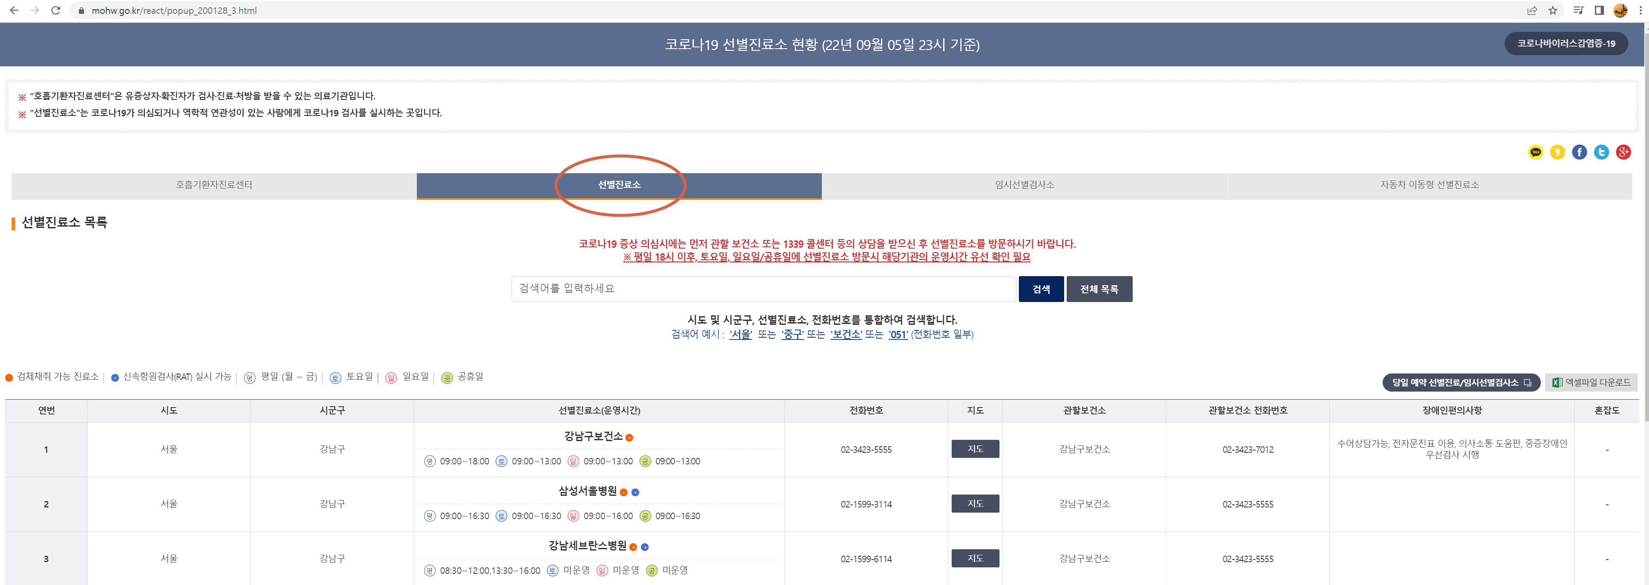Click the 검색어를 입력하세요 search field

(763, 289)
